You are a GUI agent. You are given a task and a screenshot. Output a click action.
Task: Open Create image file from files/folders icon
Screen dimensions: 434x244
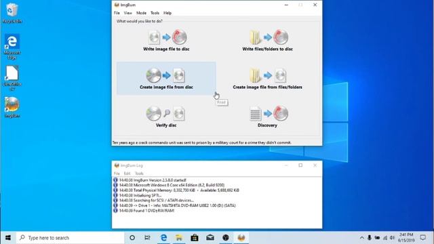[268, 75]
